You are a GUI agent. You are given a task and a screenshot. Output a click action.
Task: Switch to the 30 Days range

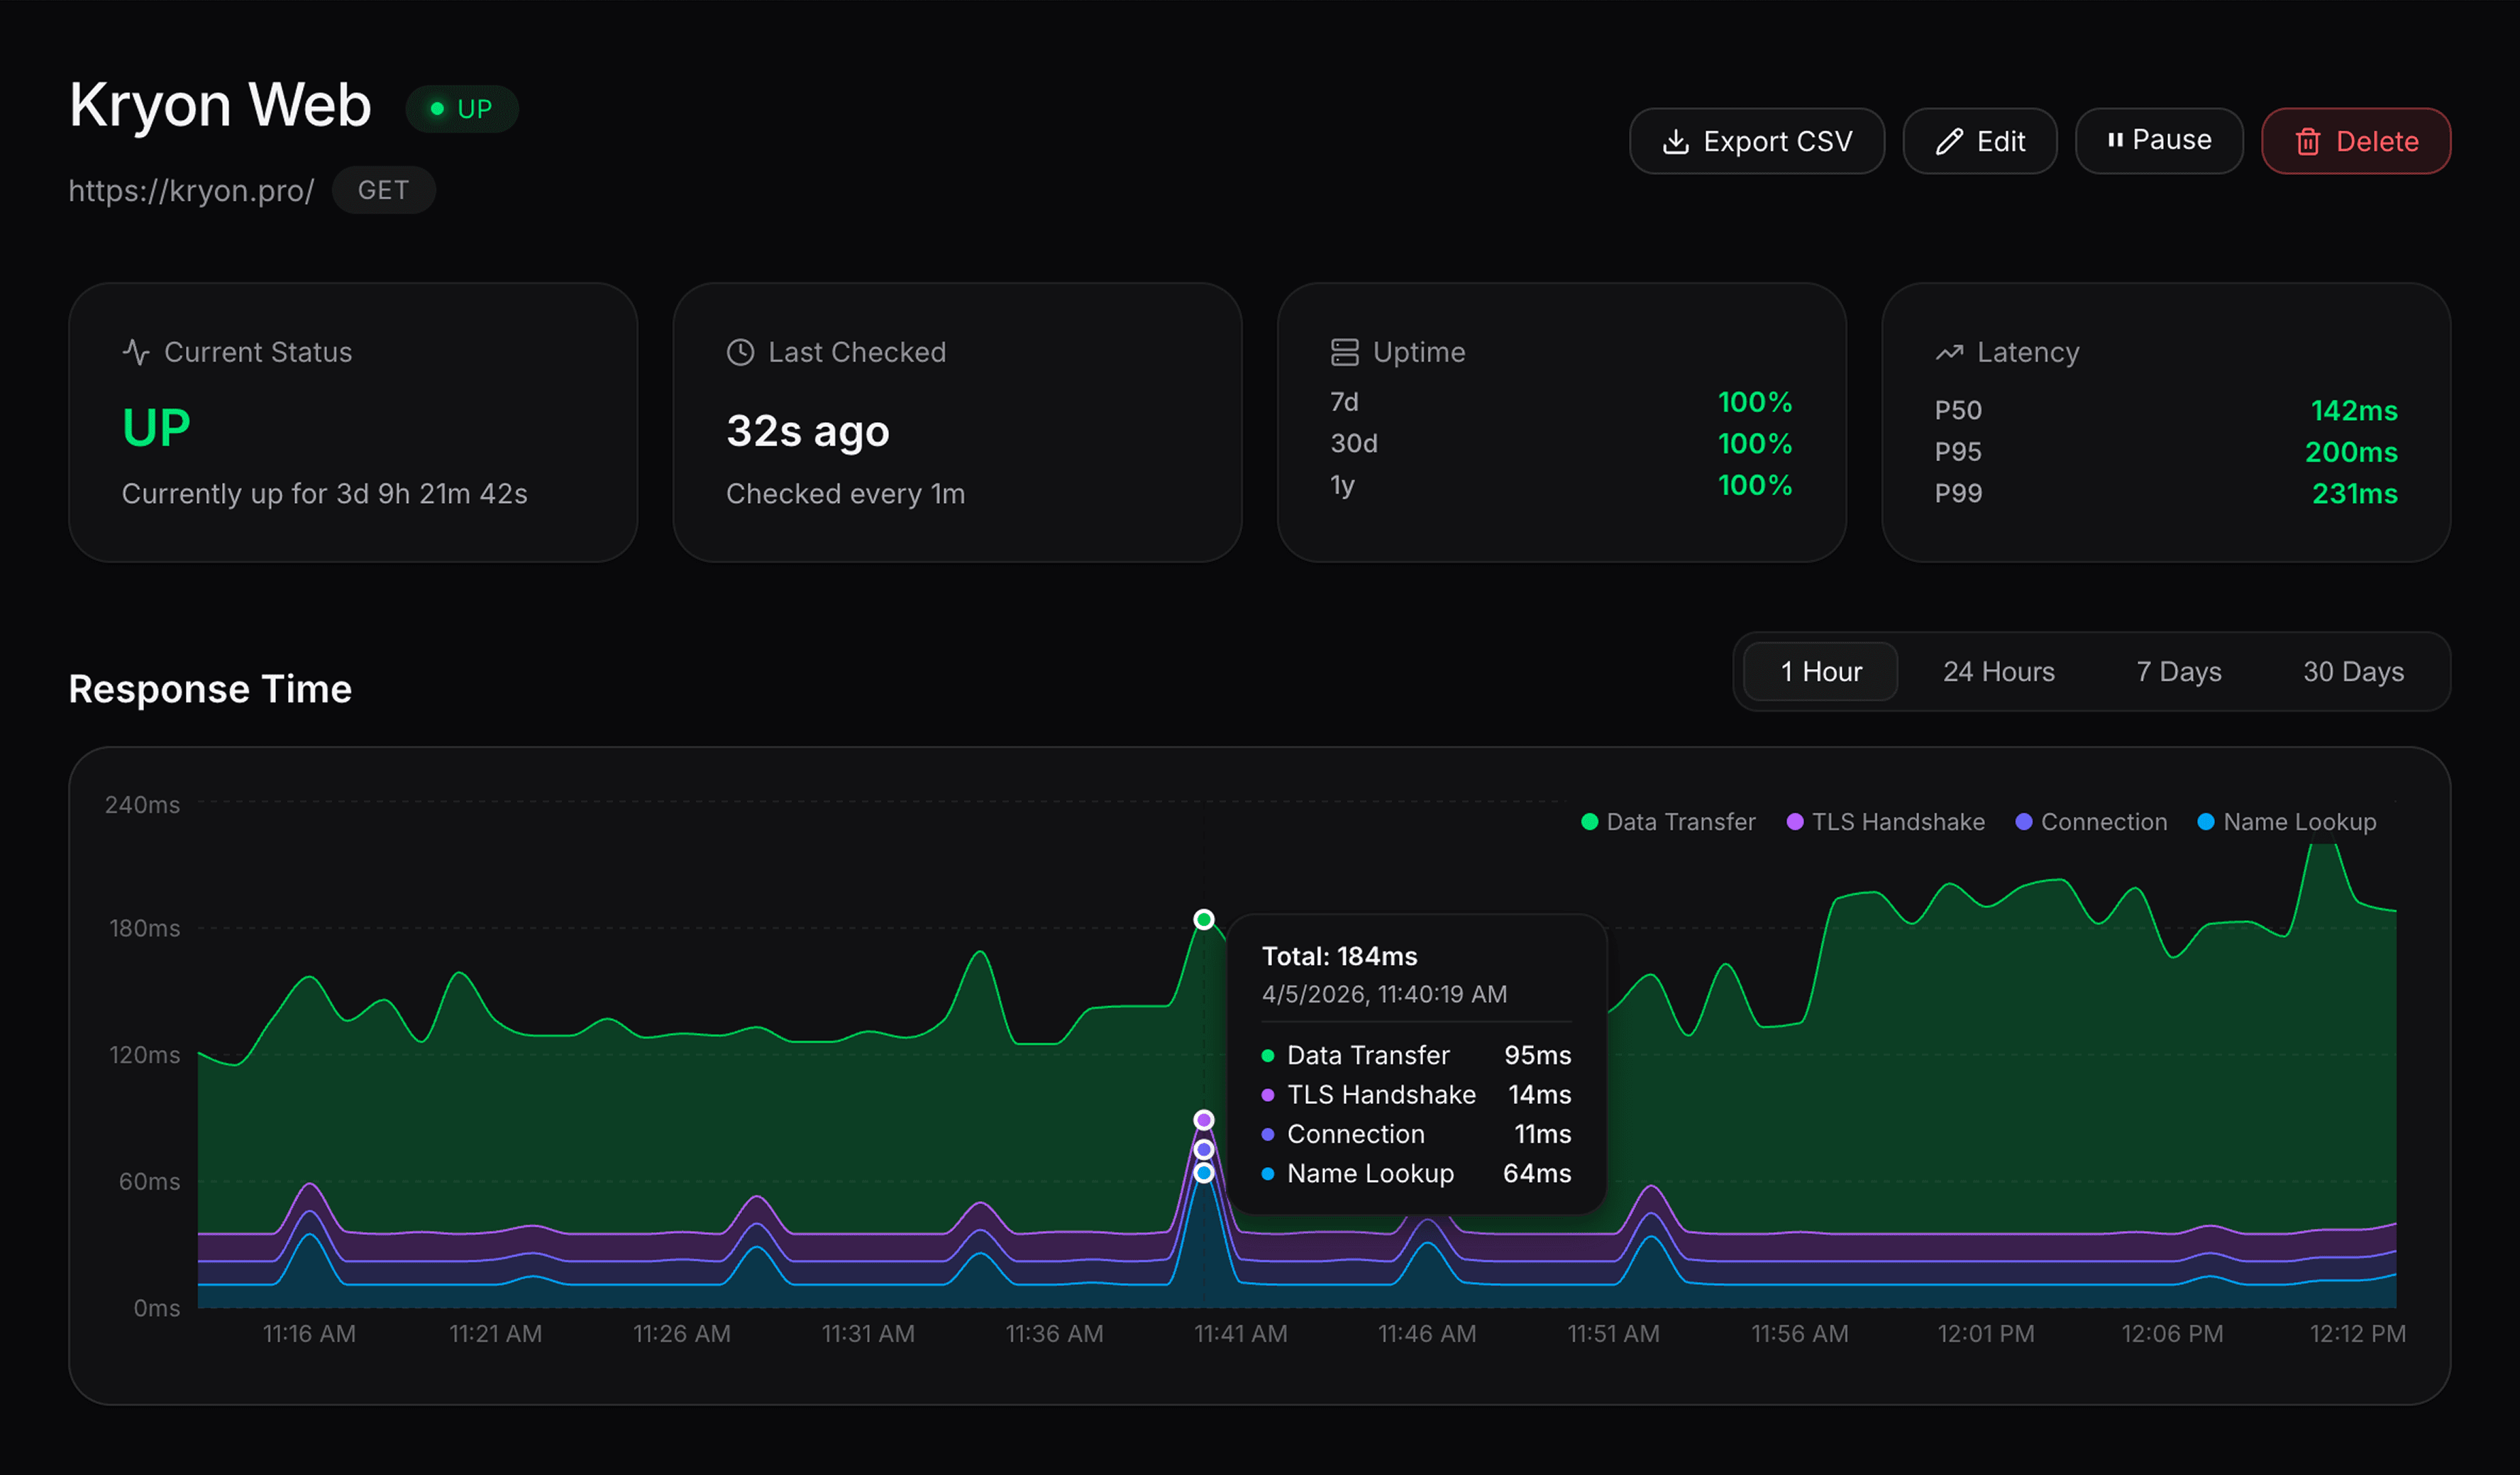[x=2353, y=671]
